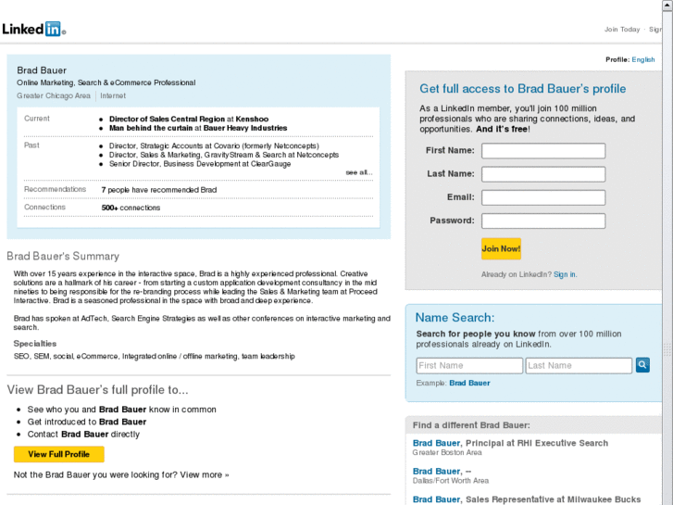Image resolution: width=673 pixels, height=505 pixels.
Task: Click the View more » link
Action: pyautogui.click(x=205, y=475)
